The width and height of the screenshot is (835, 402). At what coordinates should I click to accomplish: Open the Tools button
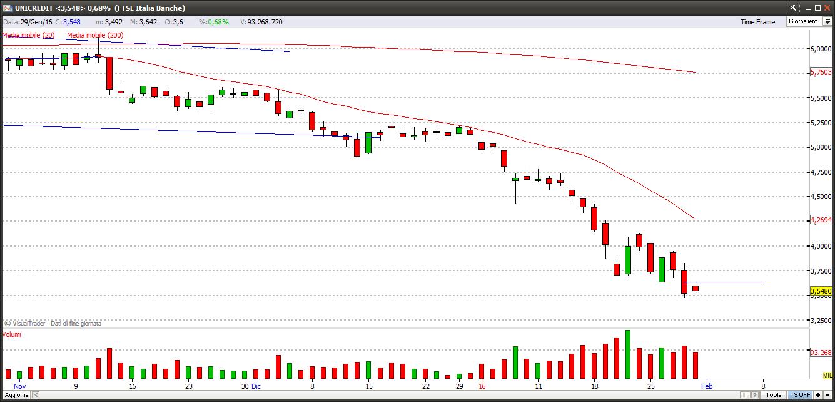[774, 395]
